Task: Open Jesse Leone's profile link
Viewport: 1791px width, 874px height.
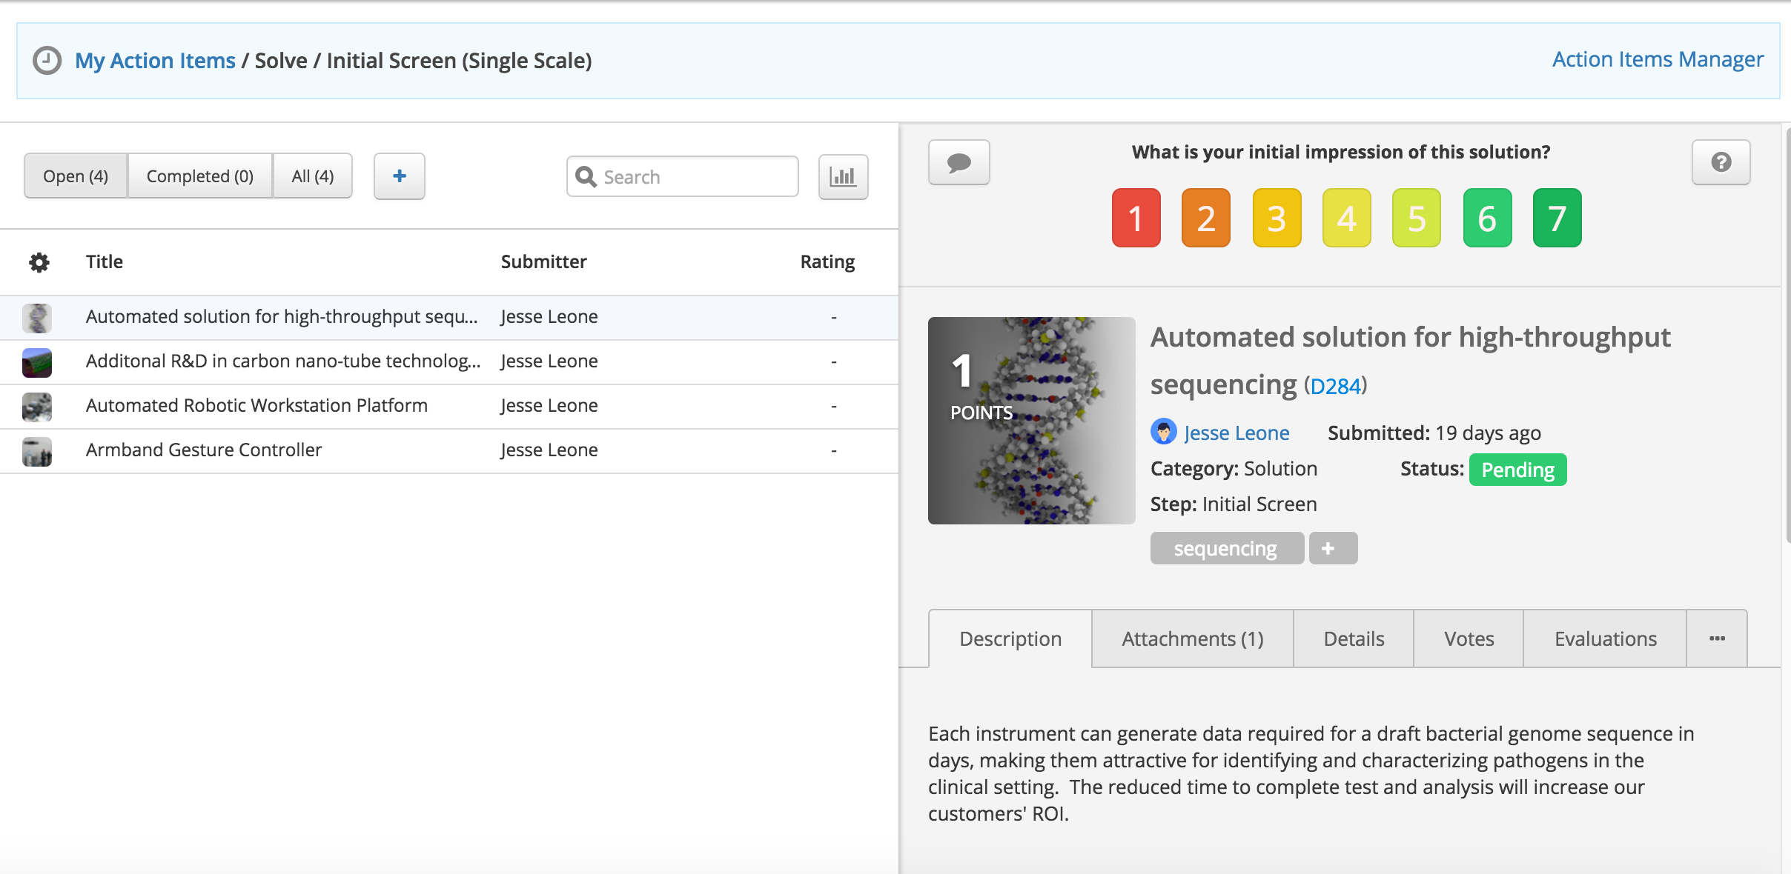Action: 1237,433
